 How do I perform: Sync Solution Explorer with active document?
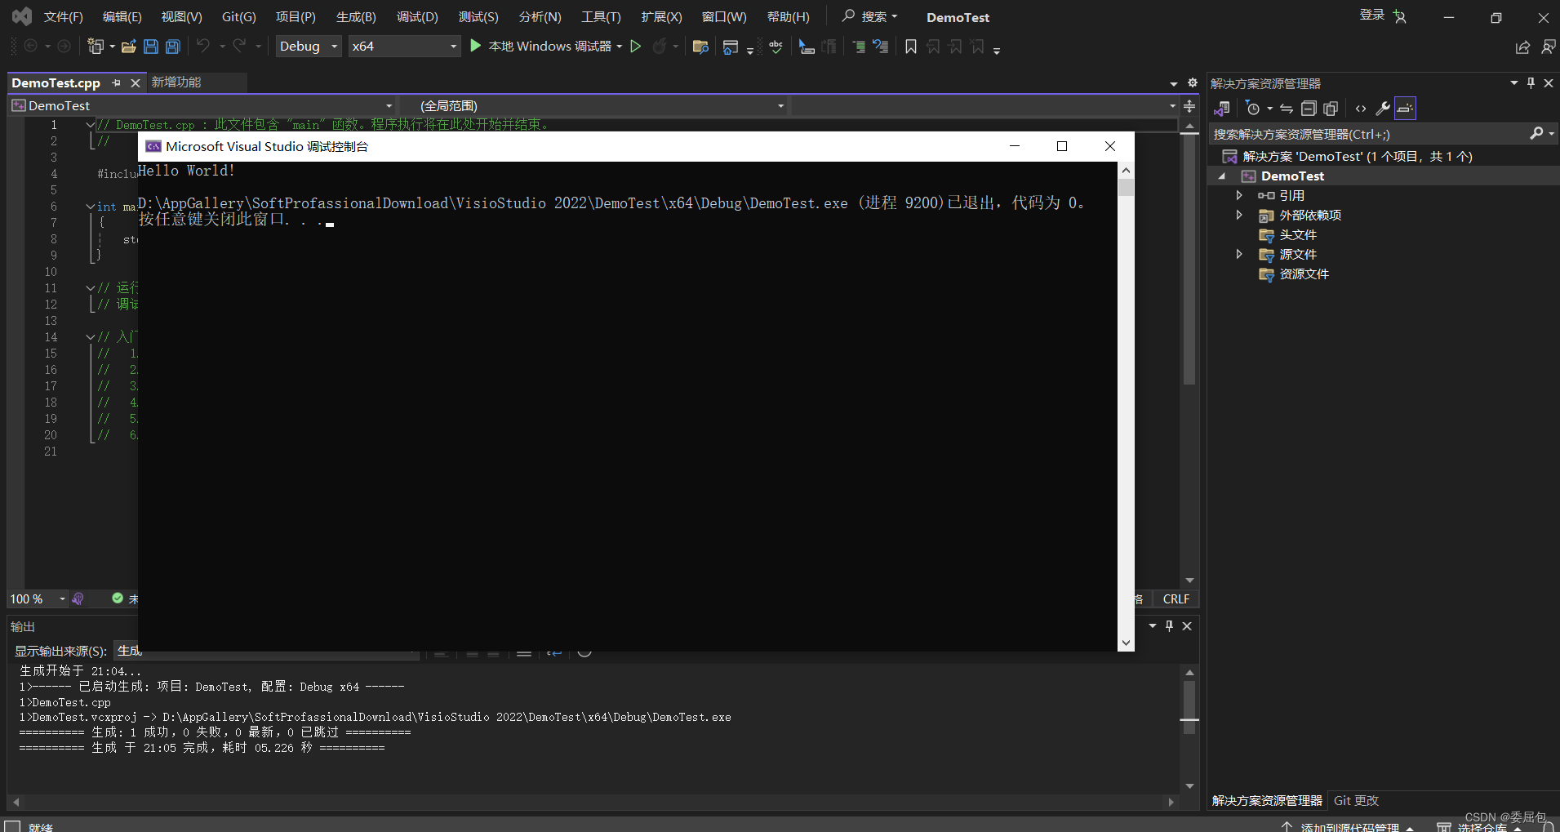pos(1286,108)
